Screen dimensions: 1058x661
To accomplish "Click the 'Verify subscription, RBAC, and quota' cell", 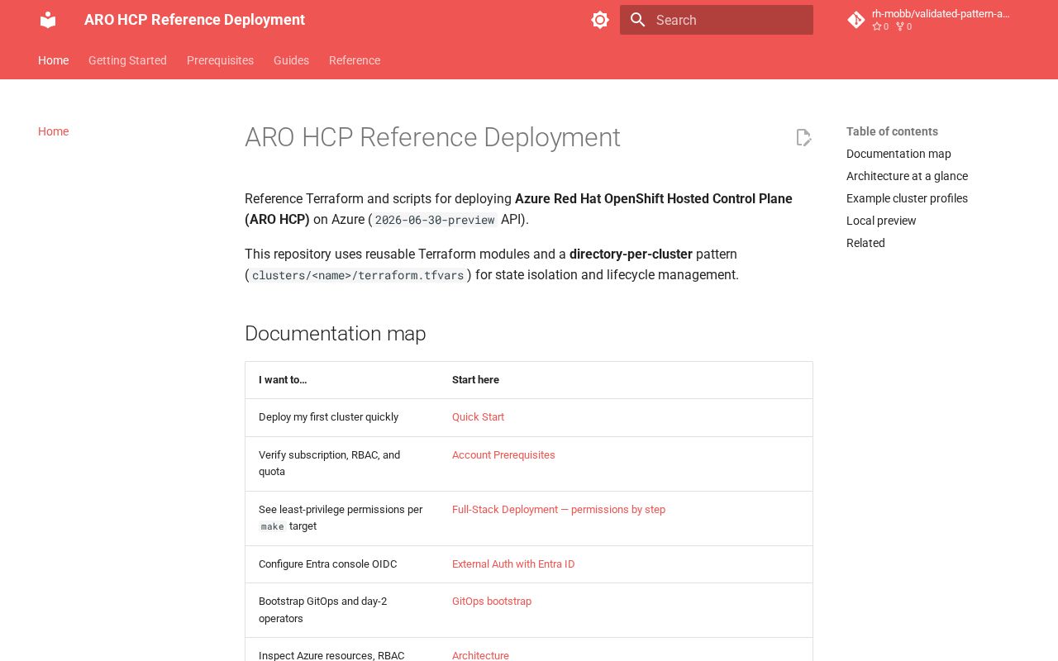I will pos(341,464).
